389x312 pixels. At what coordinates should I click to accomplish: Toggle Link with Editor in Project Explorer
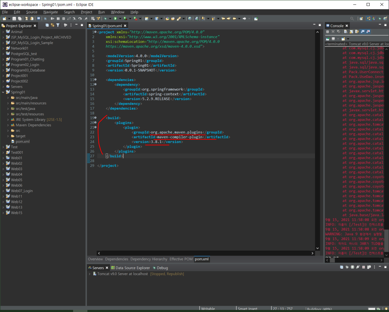(x=53, y=25)
